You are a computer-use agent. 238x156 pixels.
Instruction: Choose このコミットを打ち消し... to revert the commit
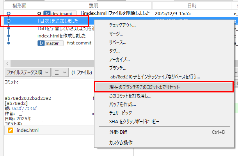pyautogui.click(x=130, y=96)
